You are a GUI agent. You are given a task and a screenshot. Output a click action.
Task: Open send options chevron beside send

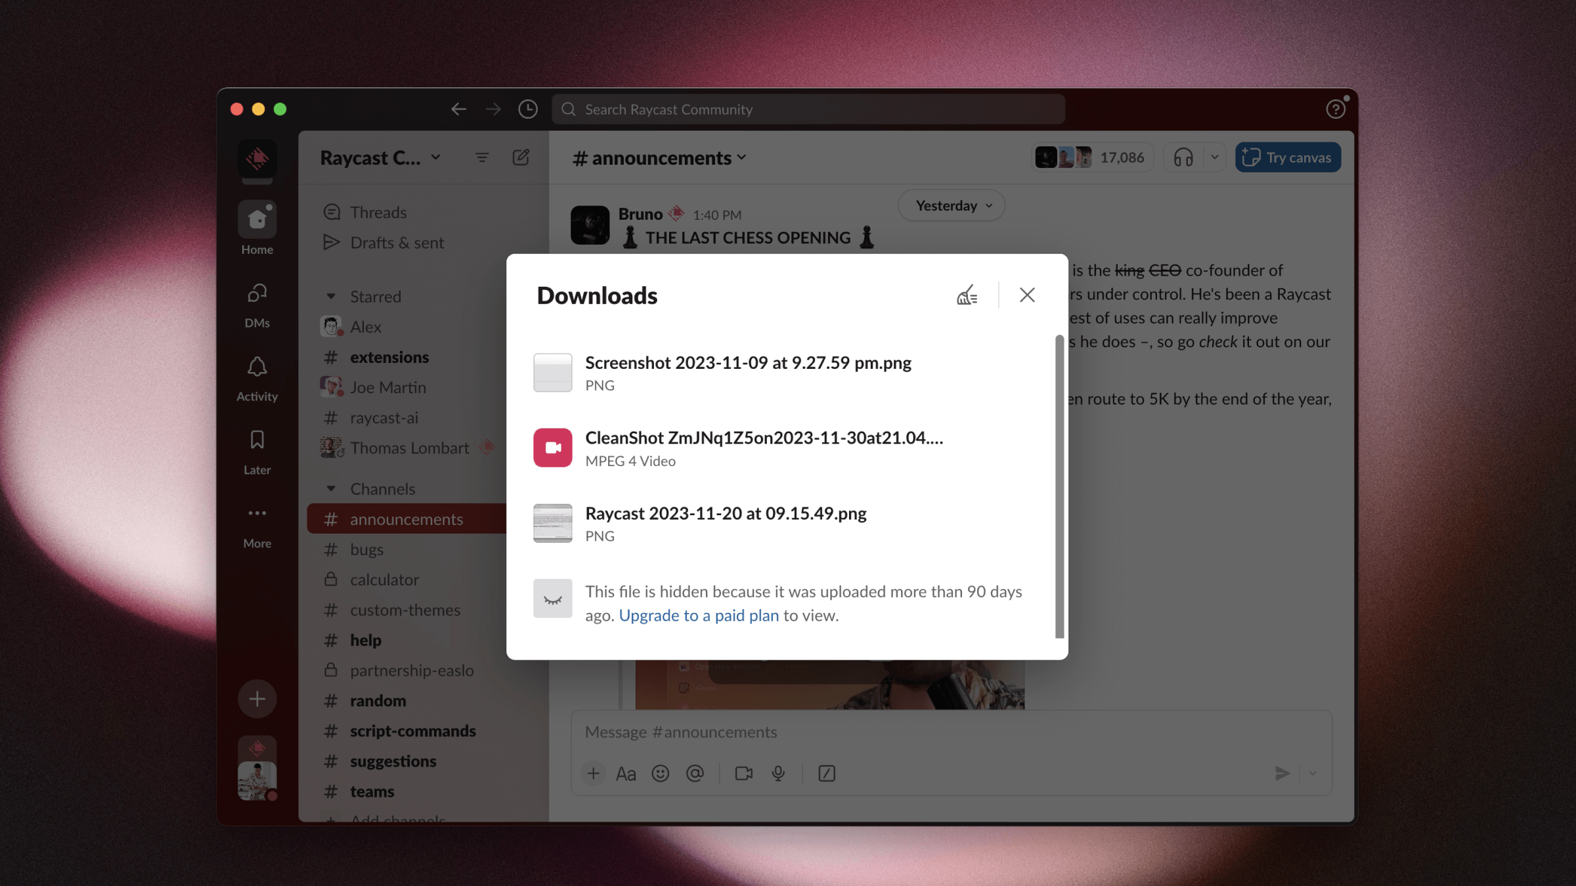click(1313, 774)
